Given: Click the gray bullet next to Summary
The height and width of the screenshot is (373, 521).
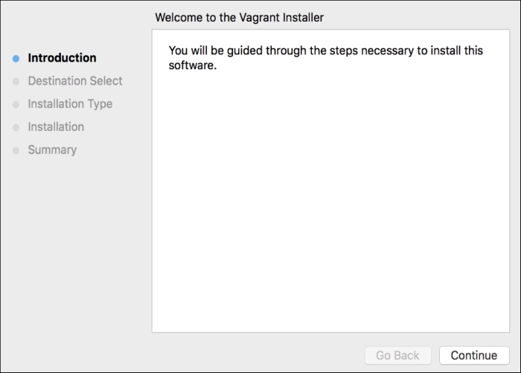Looking at the screenshot, I should tap(16, 151).
